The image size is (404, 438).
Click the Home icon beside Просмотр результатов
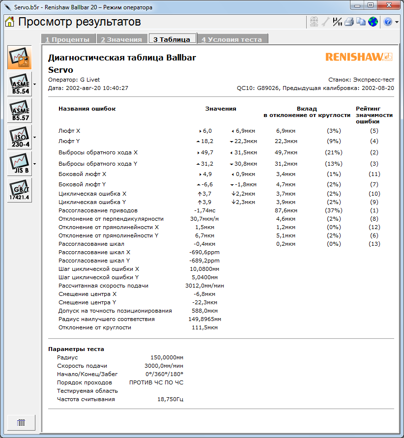coord(9,22)
